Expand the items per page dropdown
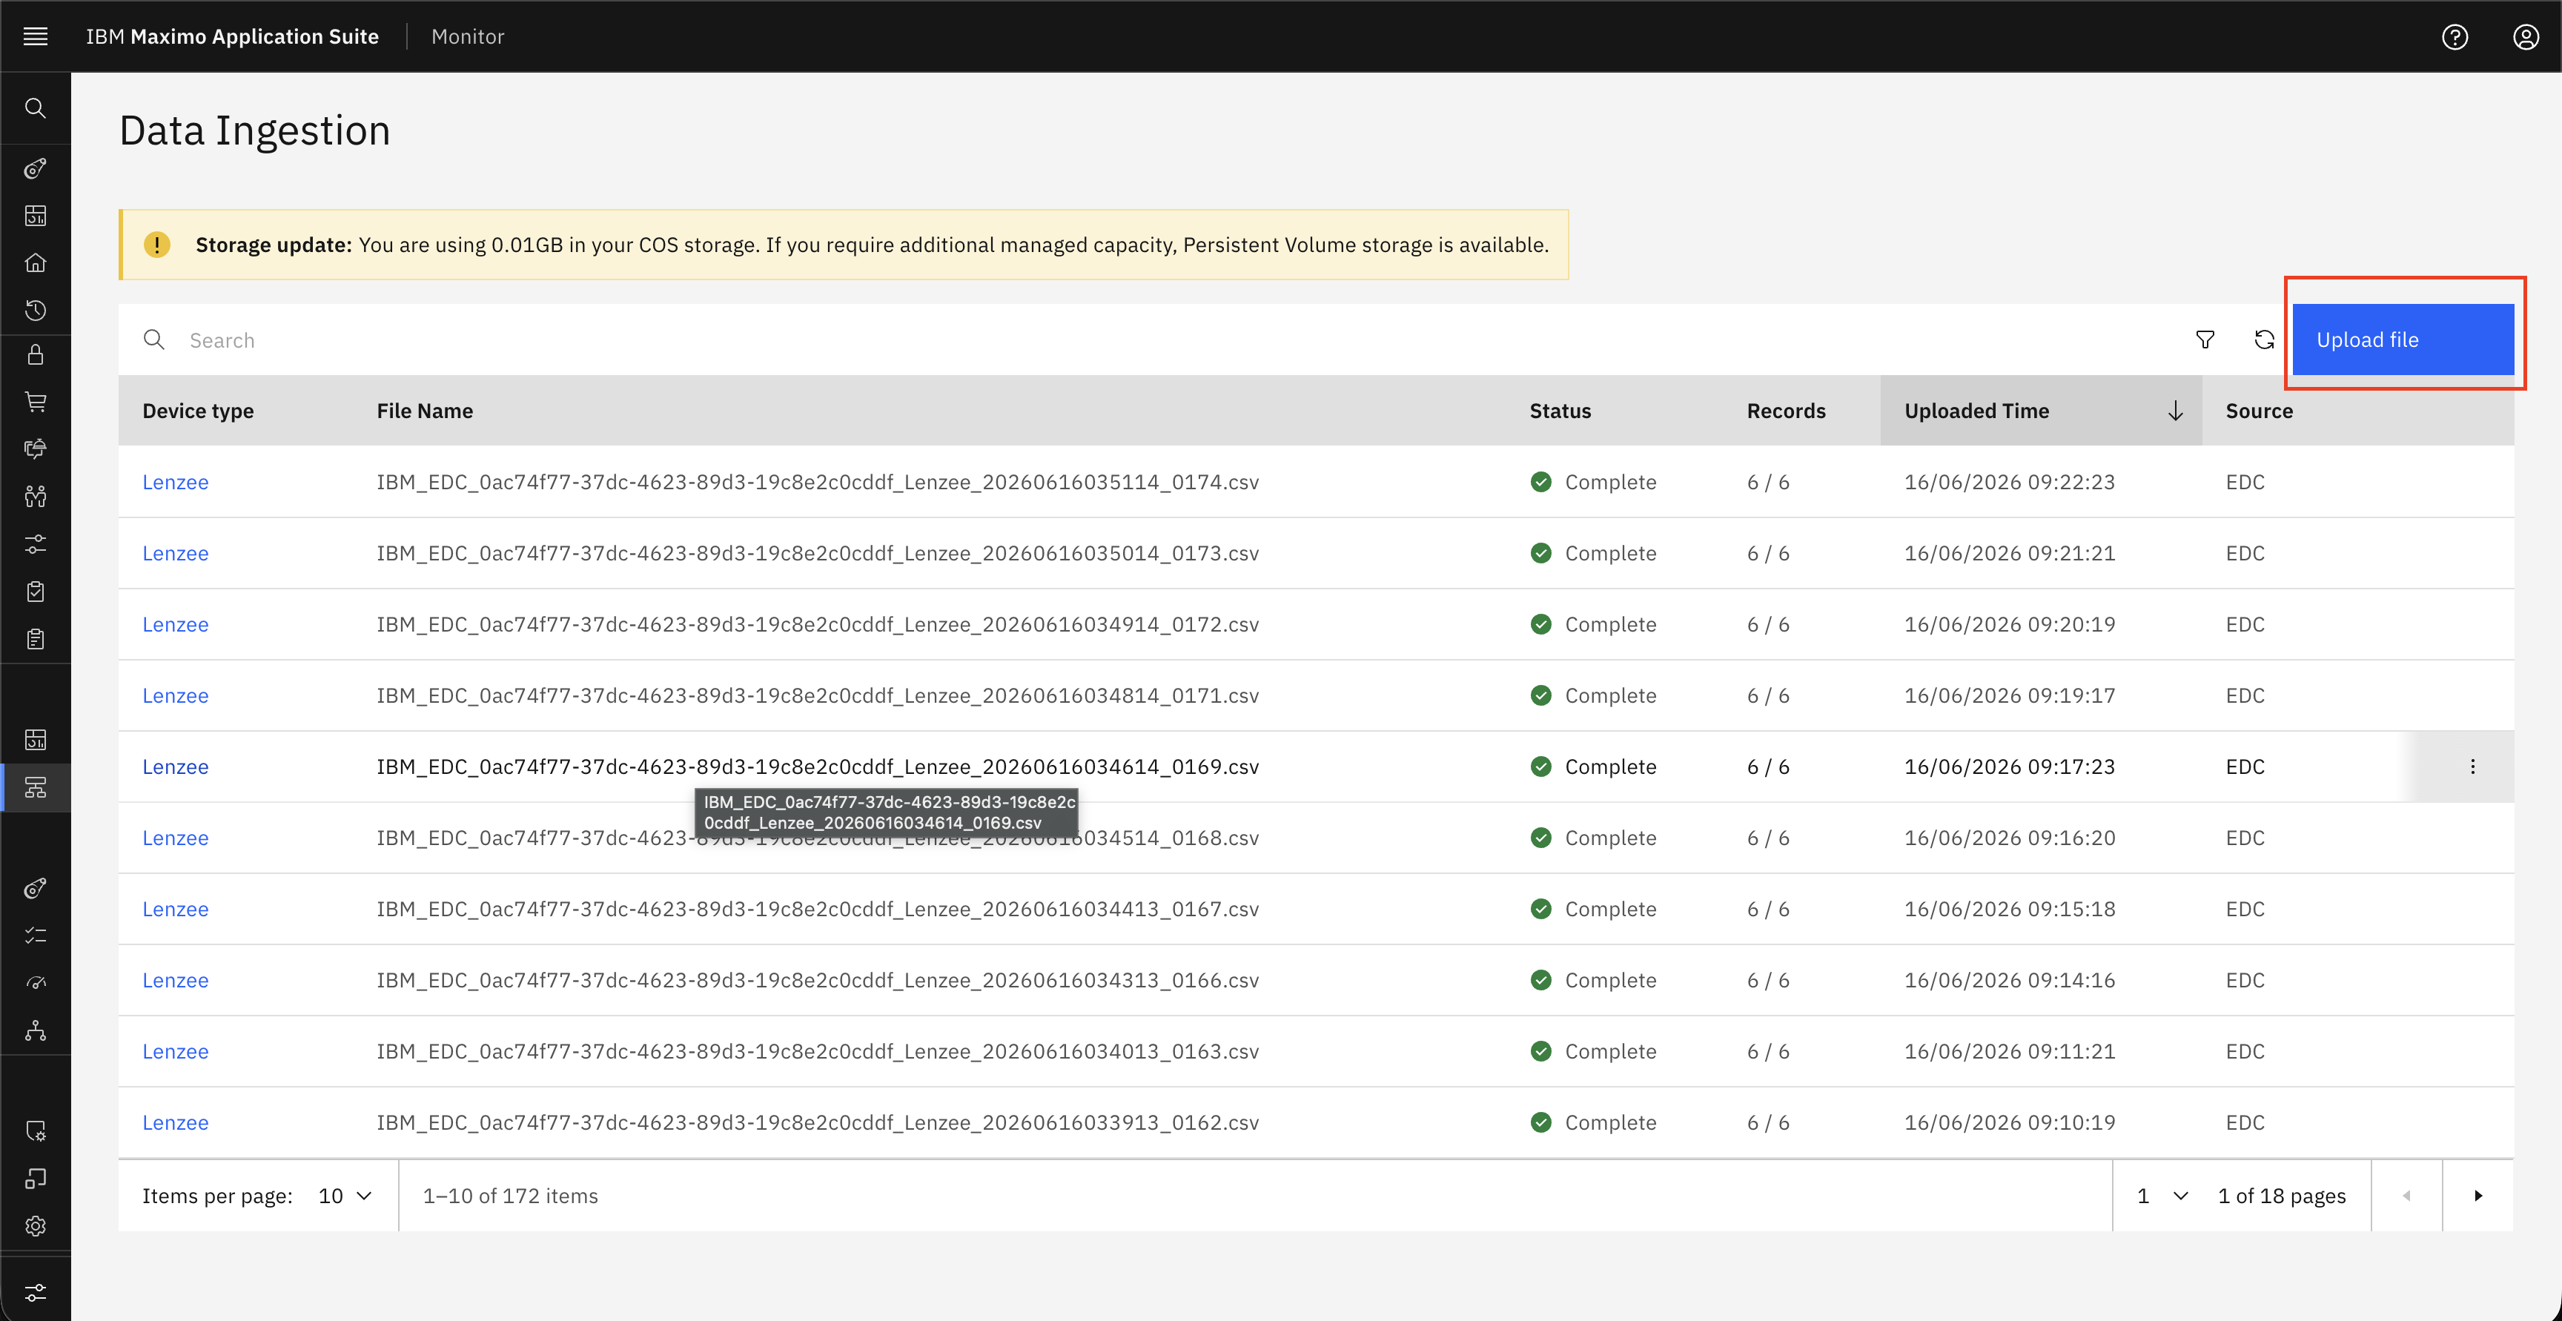2562x1321 pixels. (x=345, y=1196)
